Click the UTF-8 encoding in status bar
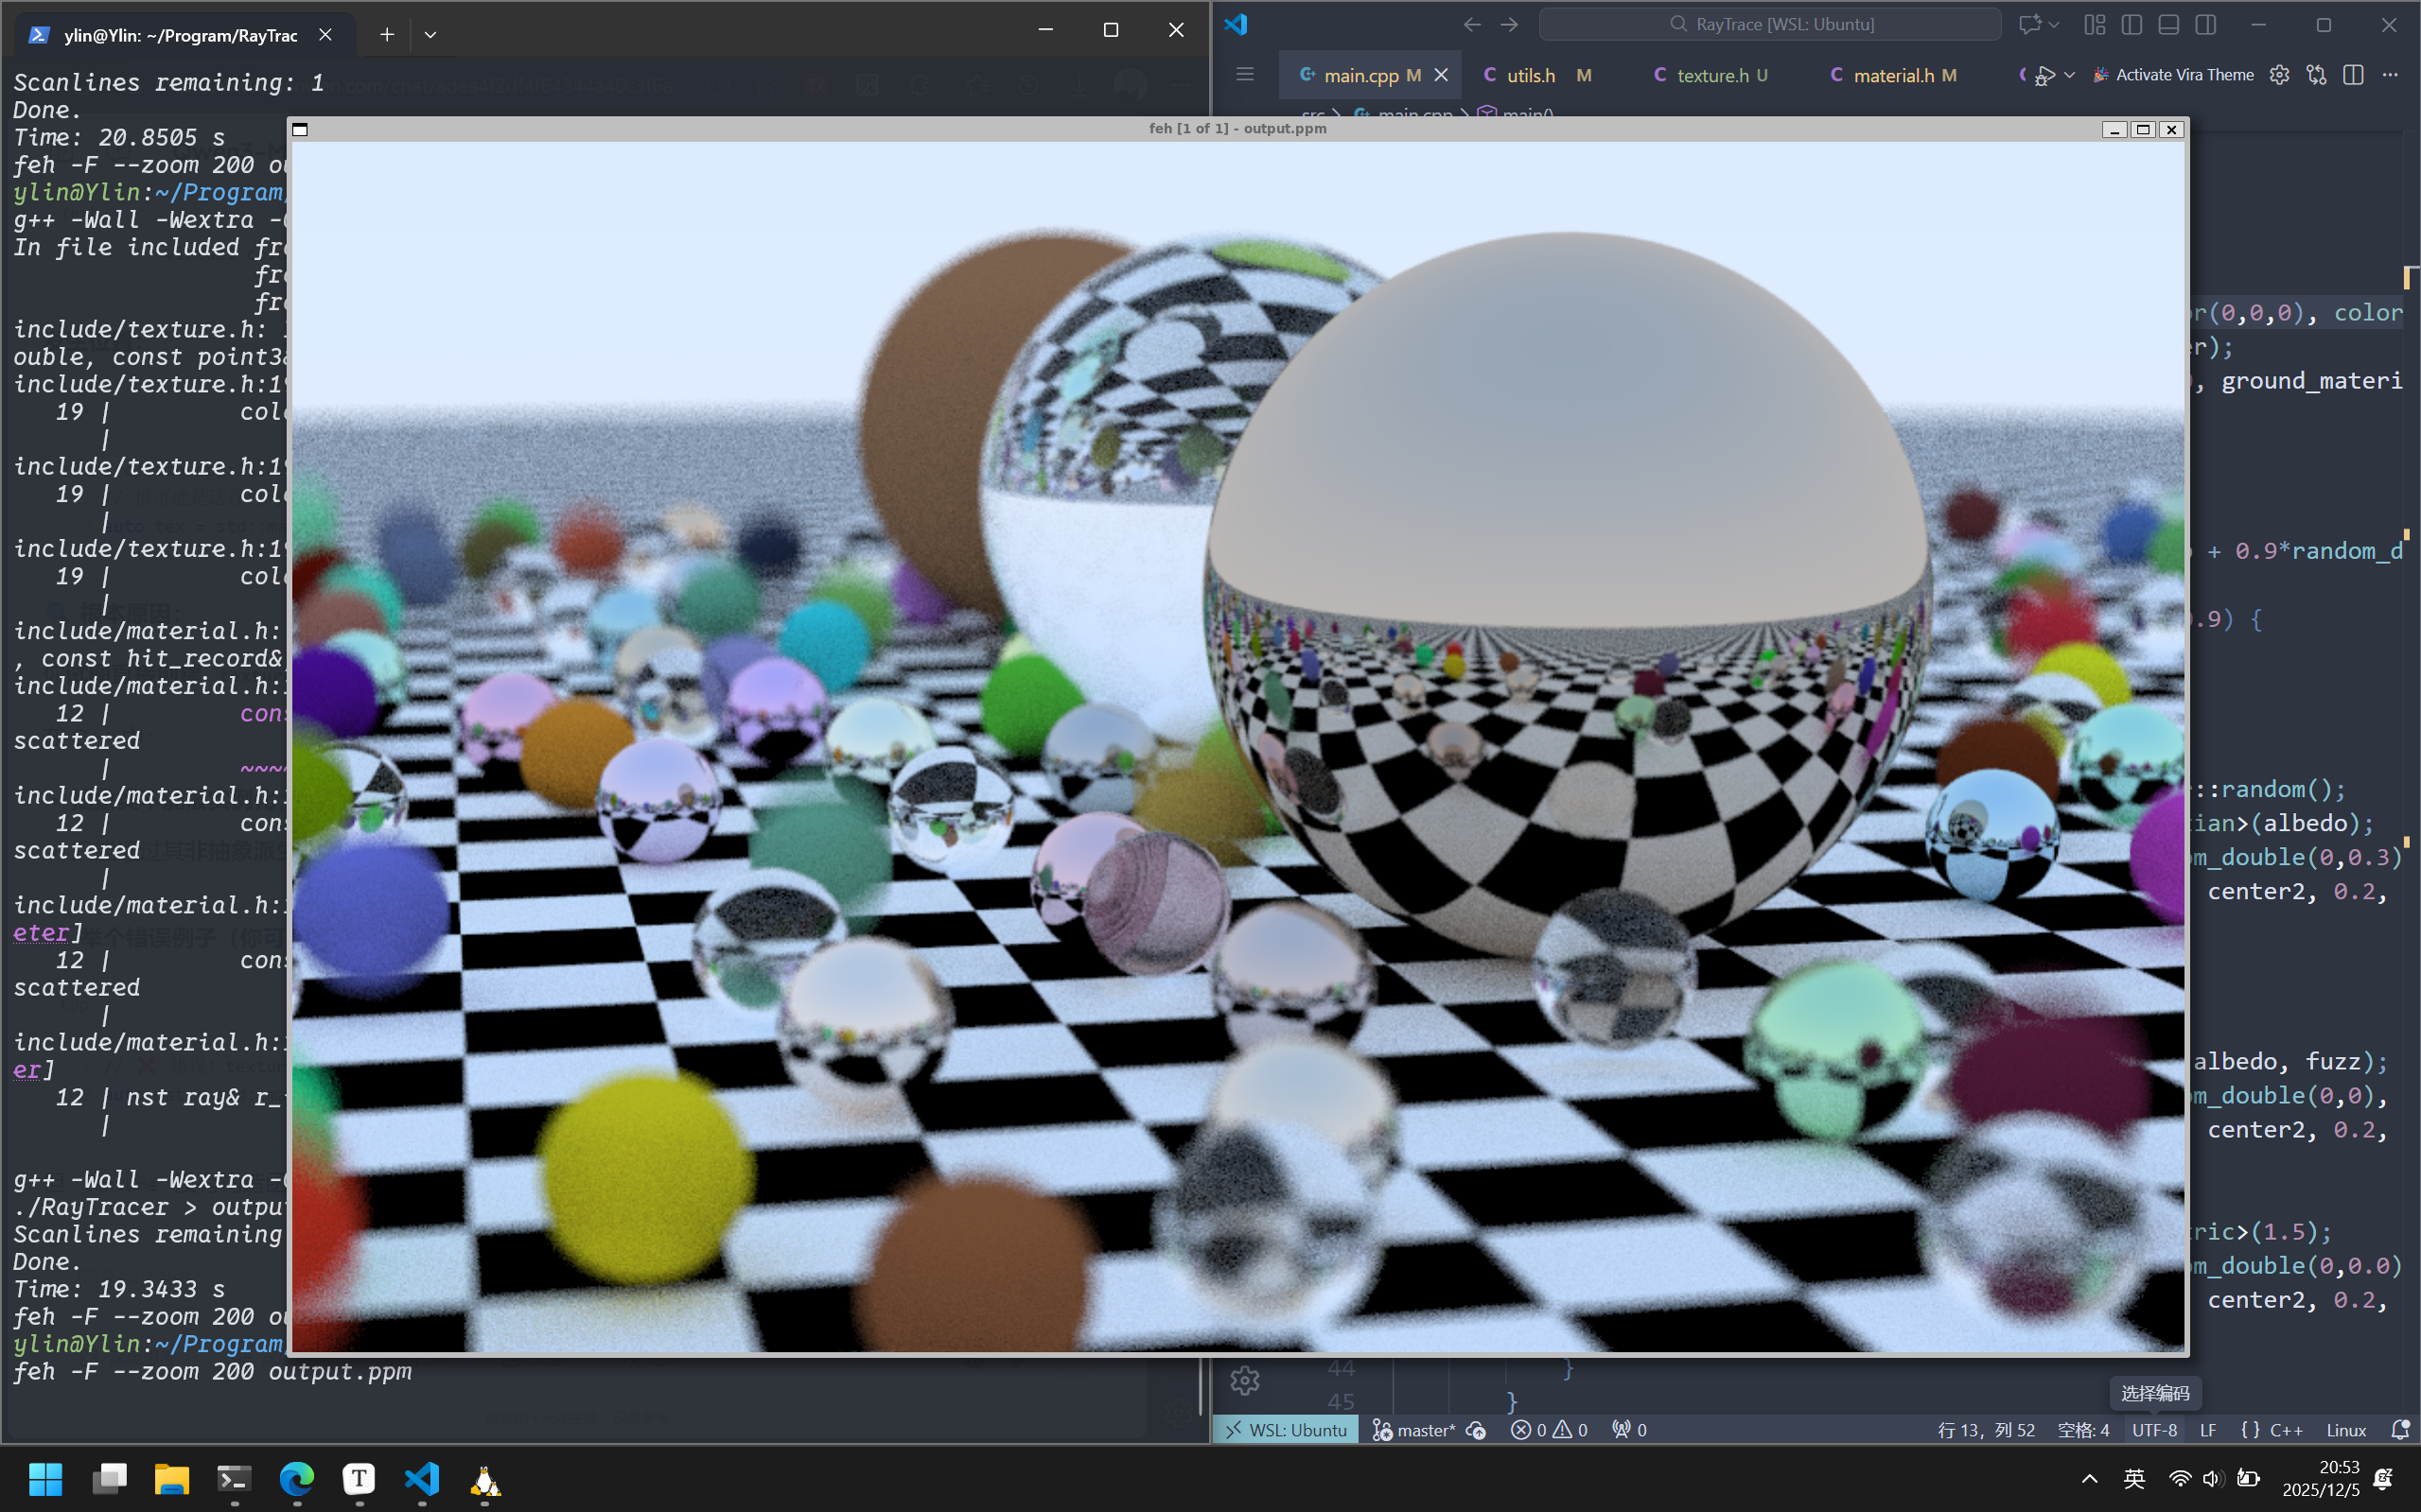 (2153, 1431)
